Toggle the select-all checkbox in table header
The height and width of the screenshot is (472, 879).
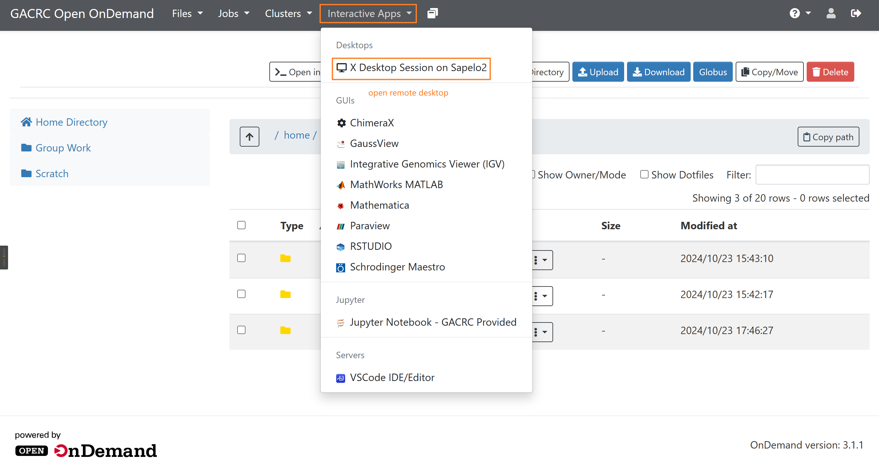pyautogui.click(x=241, y=225)
